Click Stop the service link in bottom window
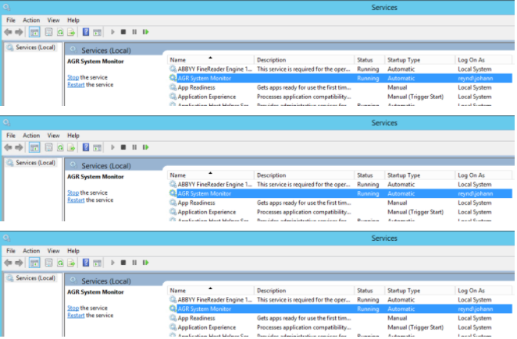Viewport: 517px width, 339px height. (x=73, y=308)
